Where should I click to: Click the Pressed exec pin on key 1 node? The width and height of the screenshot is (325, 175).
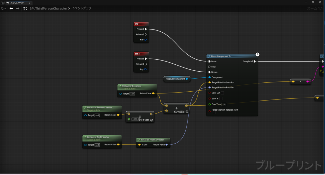coord(146,29)
